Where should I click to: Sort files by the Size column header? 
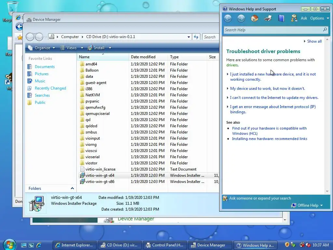213,57
